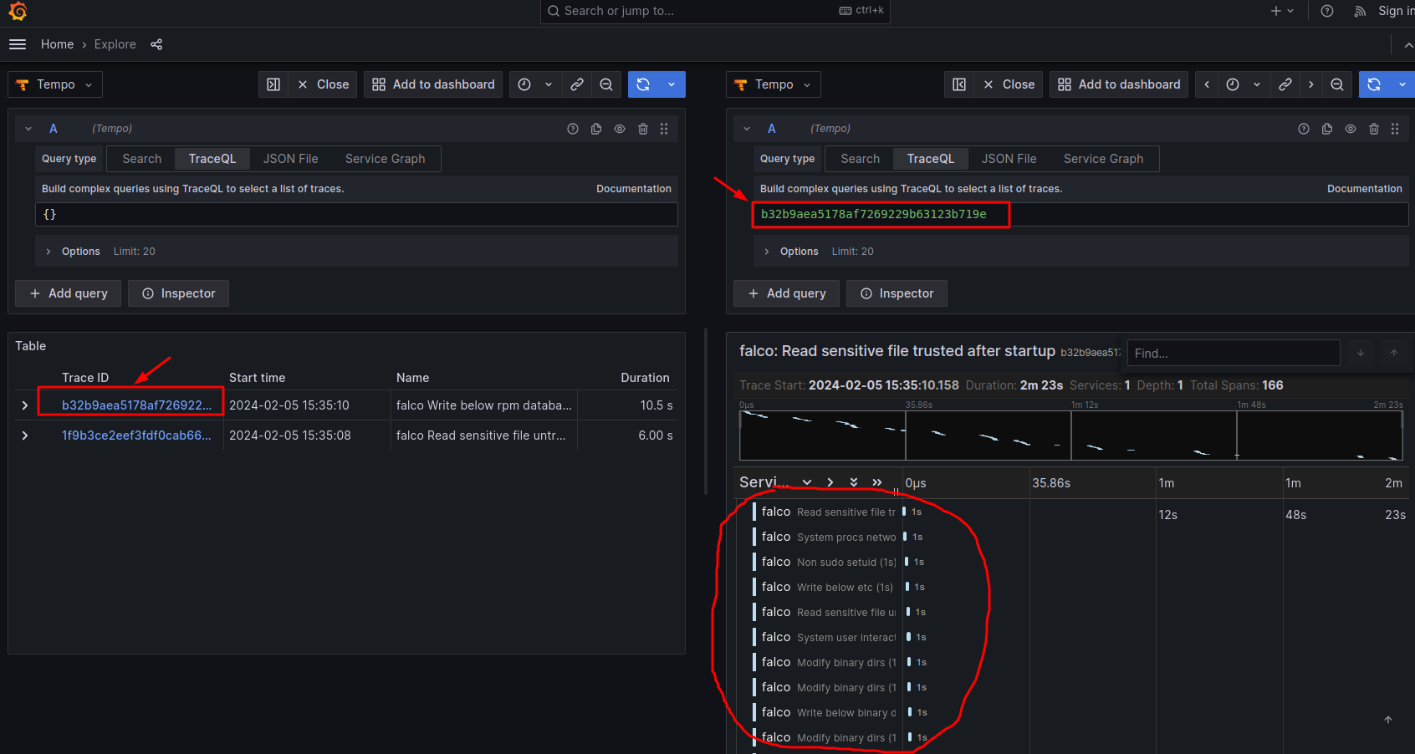Zoom out the time range in the right pane
Viewport: 1415px width, 754px height.
click(1337, 84)
